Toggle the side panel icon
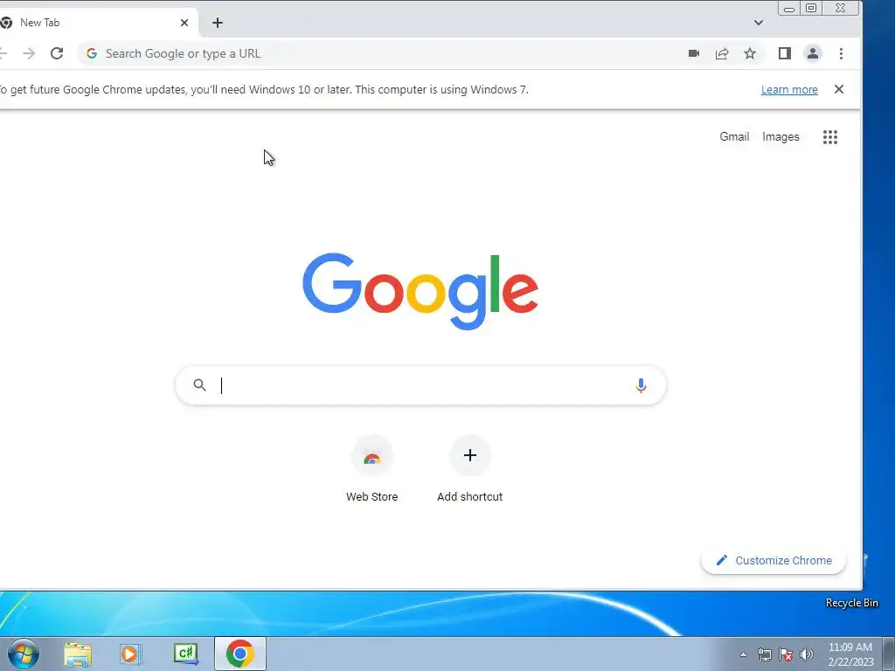The width and height of the screenshot is (895, 671). coord(785,53)
